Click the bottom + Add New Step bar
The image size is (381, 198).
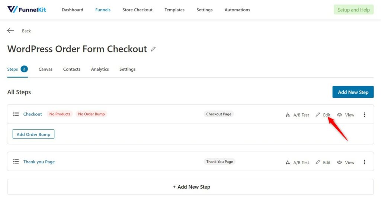pyautogui.click(x=190, y=187)
